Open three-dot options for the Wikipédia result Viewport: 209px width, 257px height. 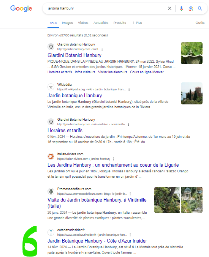pos(129,90)
